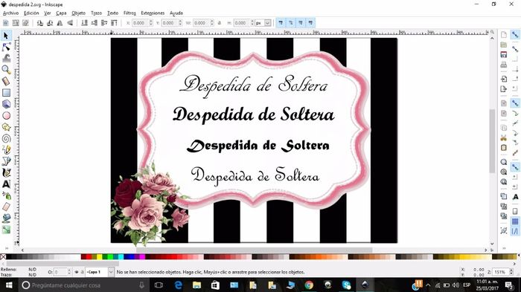Screen dimensions: 521x292
Task: Click the zoom percentage spin arrows
Action: pyautogui.click(x=511, y=272)
